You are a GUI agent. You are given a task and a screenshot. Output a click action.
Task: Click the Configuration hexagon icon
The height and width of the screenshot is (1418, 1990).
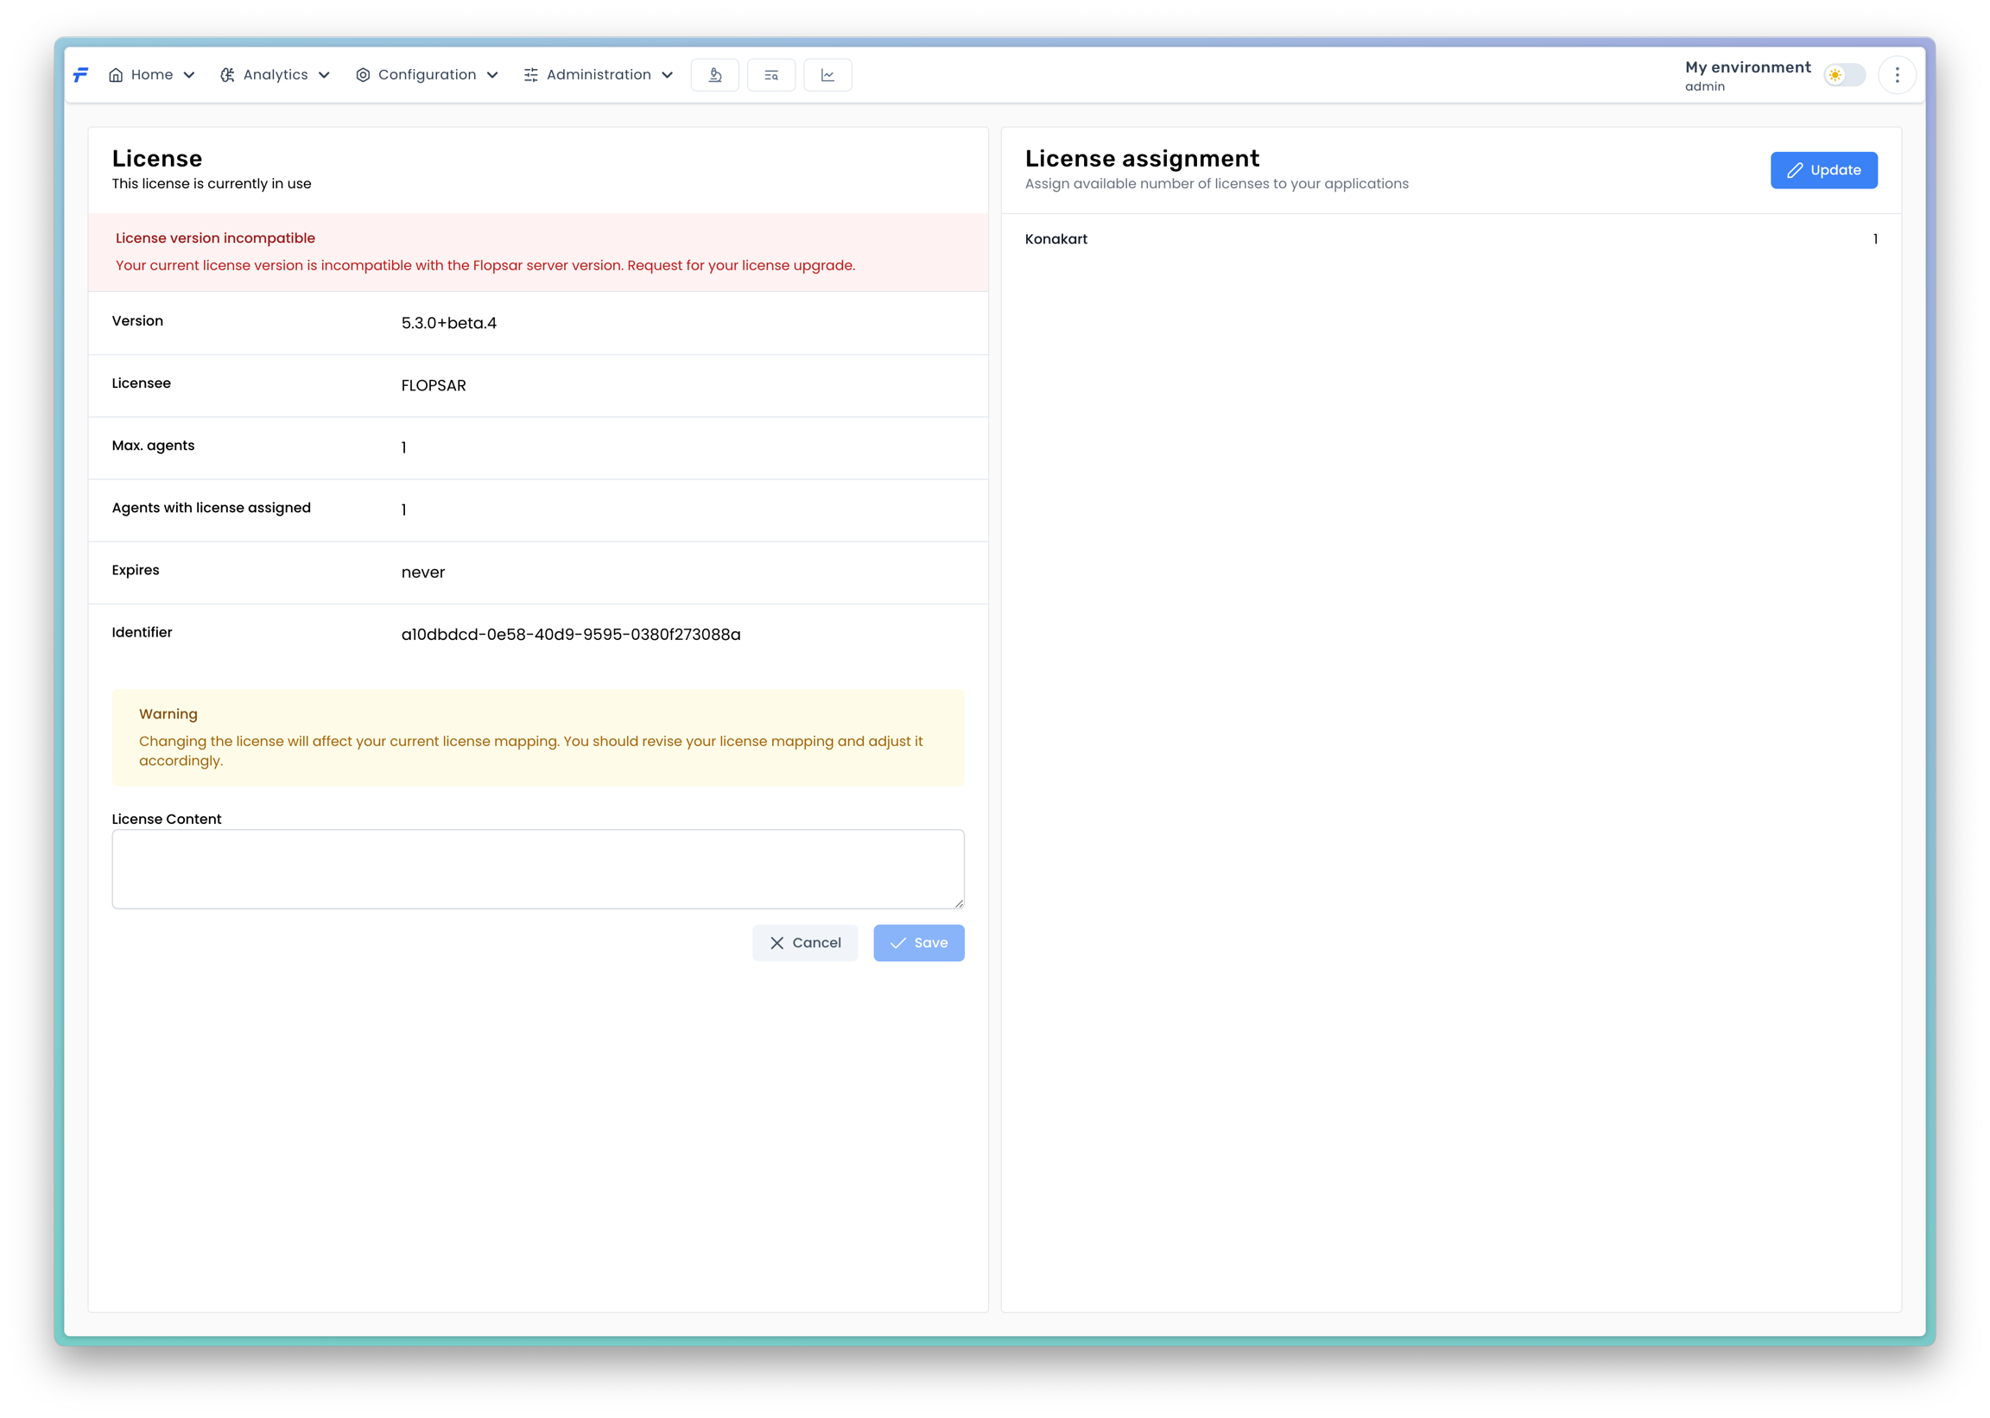363,75
